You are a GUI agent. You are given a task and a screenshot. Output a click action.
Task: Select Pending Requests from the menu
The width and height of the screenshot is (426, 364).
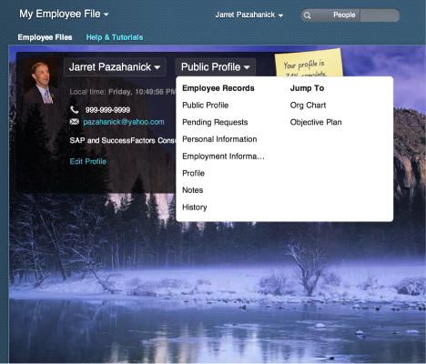pyautogui.click(x=215, y=122)
